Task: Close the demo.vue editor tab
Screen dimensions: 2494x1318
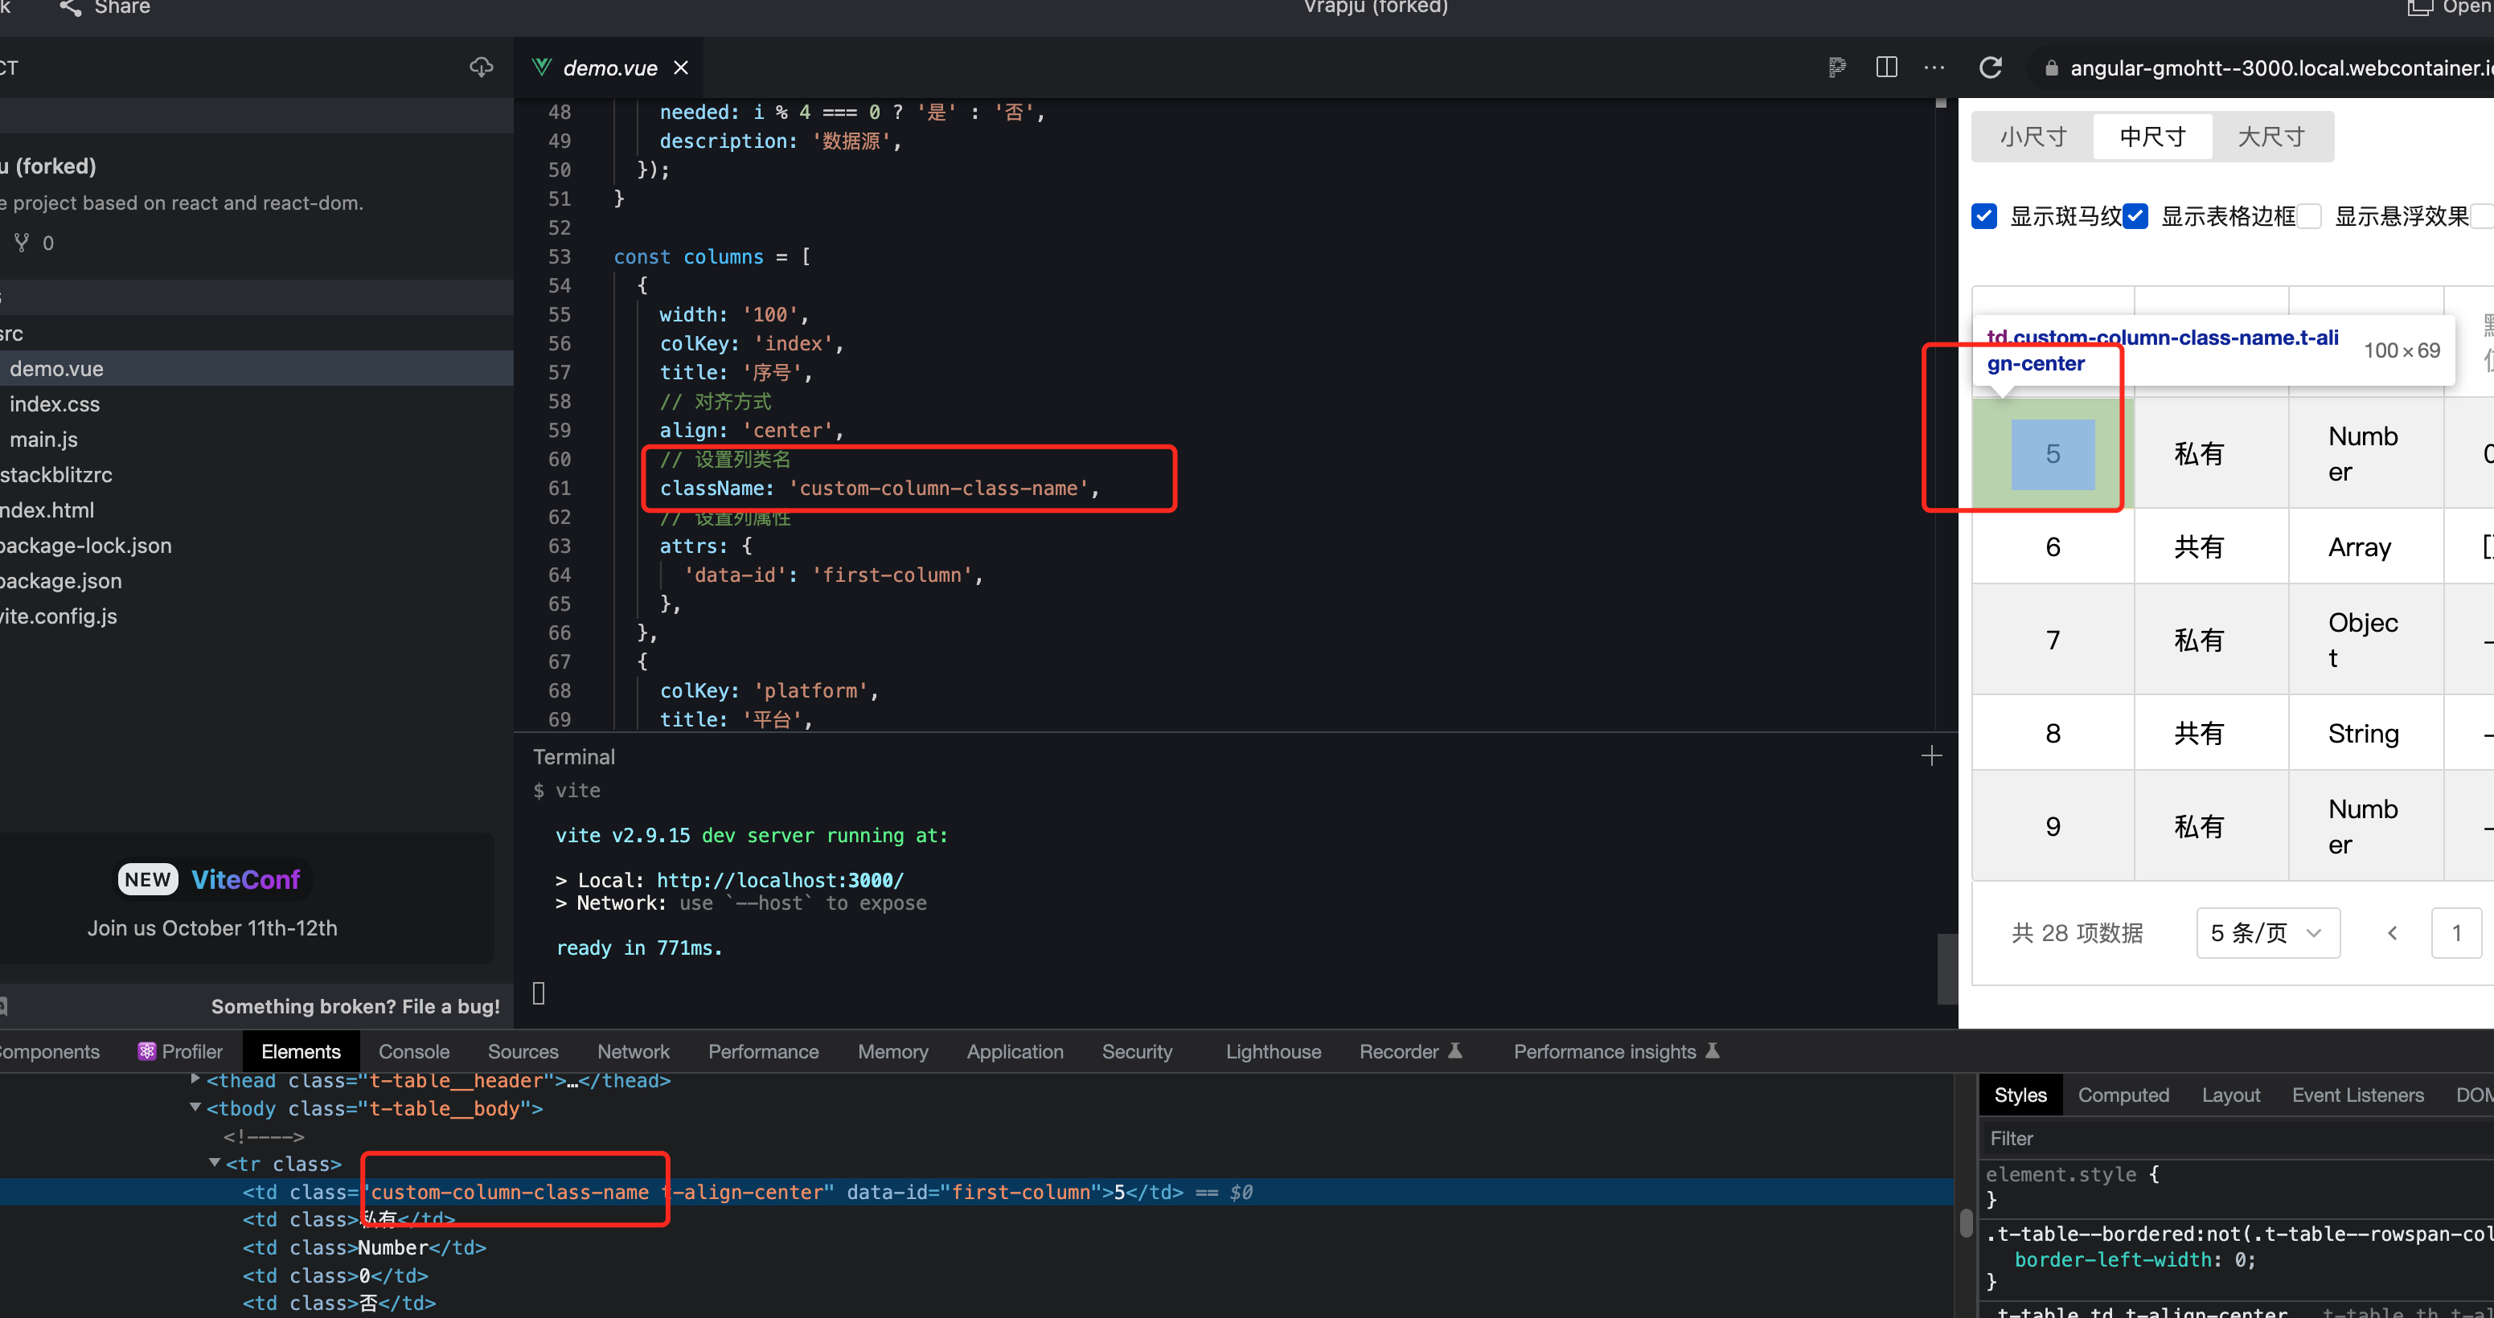Action: click(682, 68)
